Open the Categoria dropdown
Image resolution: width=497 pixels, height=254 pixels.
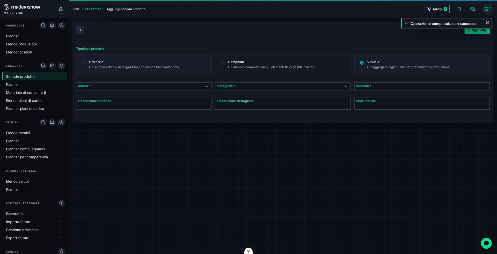pyautogui.click(x=283, y=86)
